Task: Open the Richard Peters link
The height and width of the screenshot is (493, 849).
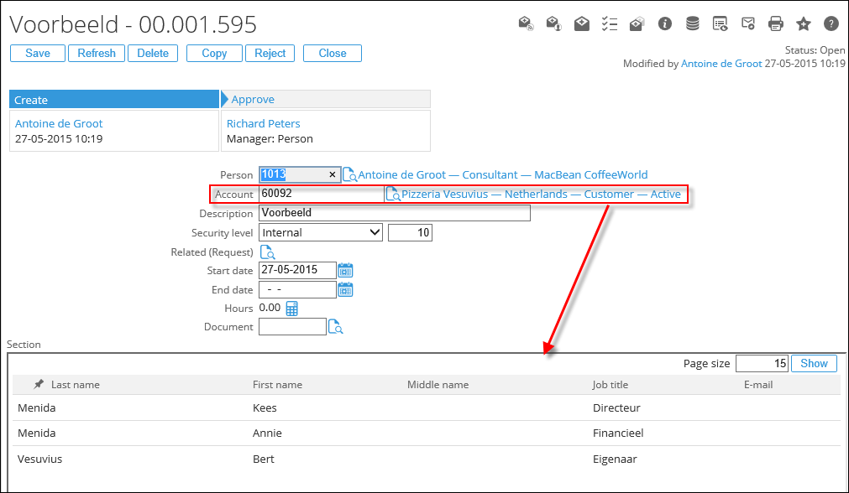Action: click(x=263, y=123)
